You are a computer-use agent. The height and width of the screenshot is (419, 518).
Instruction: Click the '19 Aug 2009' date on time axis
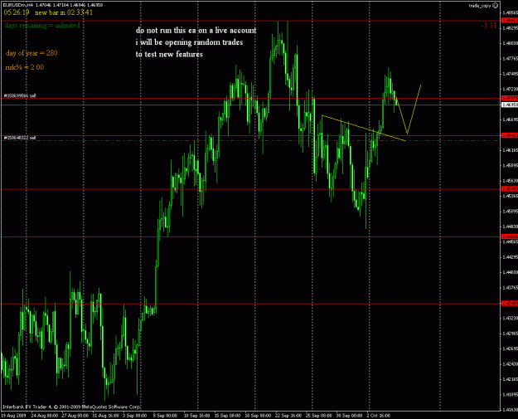[x=13, y=416]
